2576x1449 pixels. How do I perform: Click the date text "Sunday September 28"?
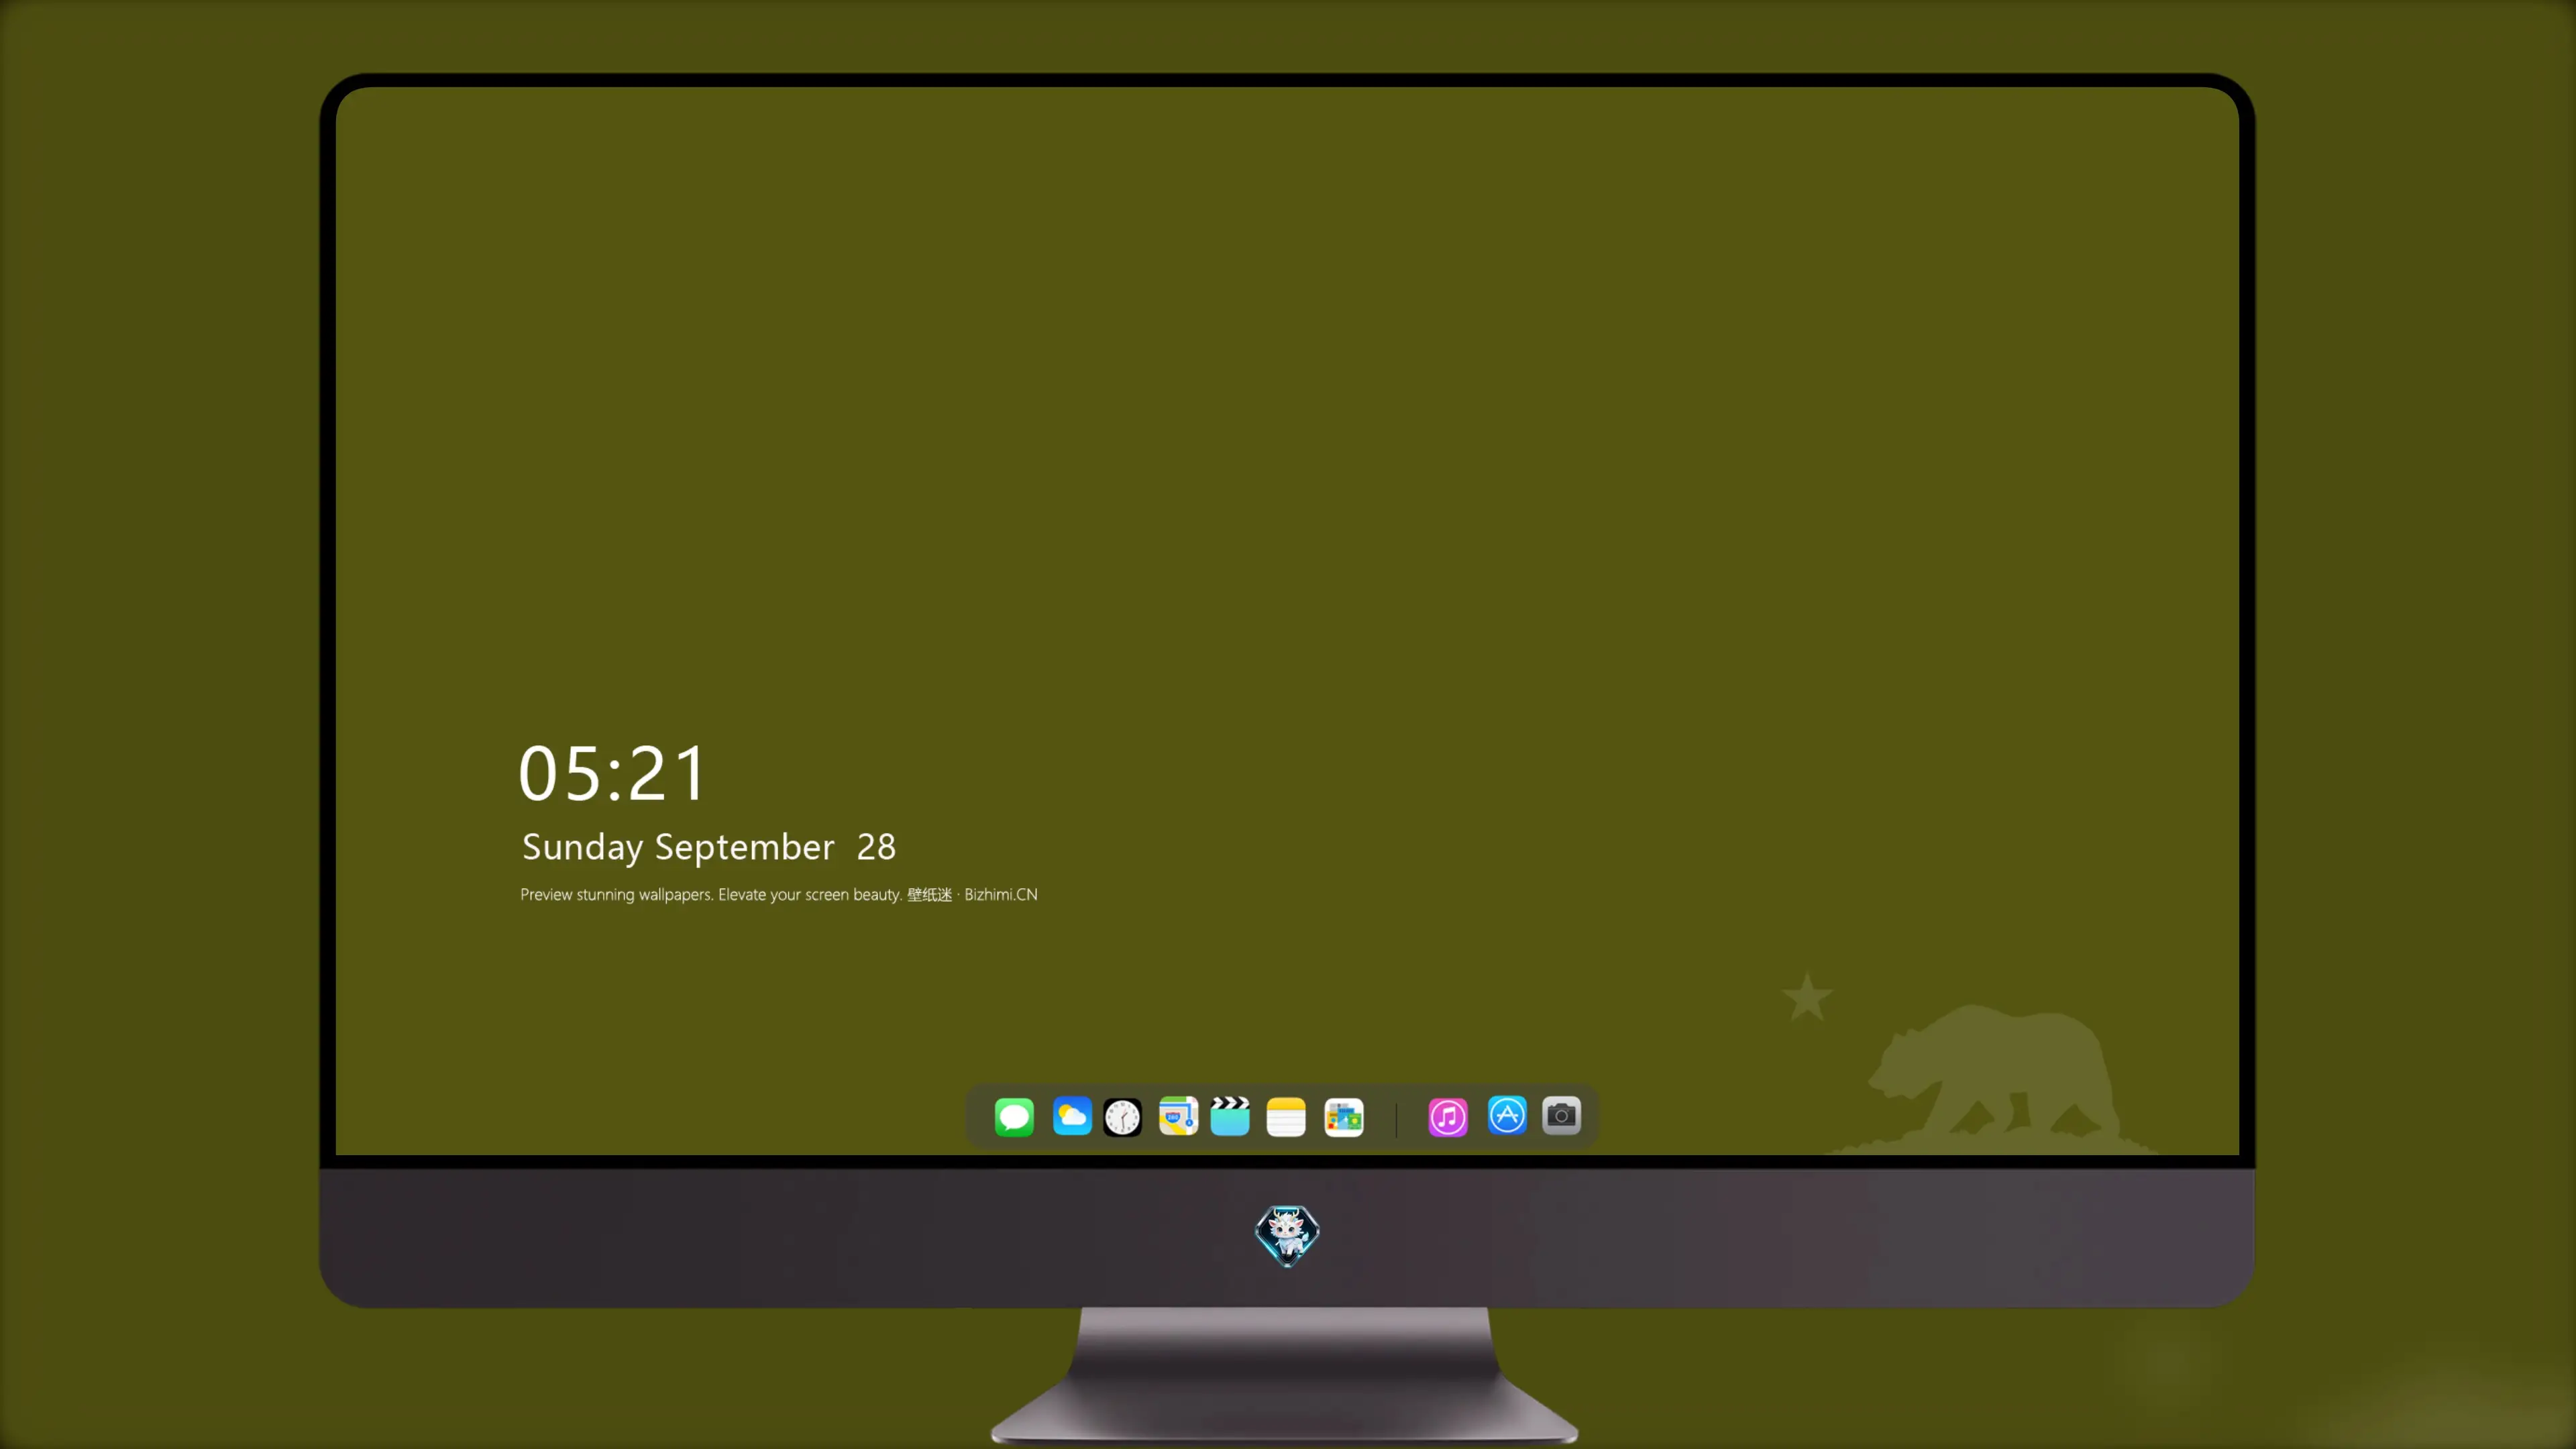(x=709, y=847)
